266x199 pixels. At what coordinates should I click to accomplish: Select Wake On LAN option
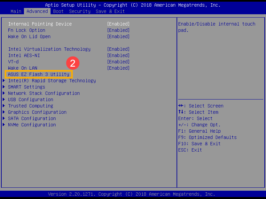click(x=23, y=68)
